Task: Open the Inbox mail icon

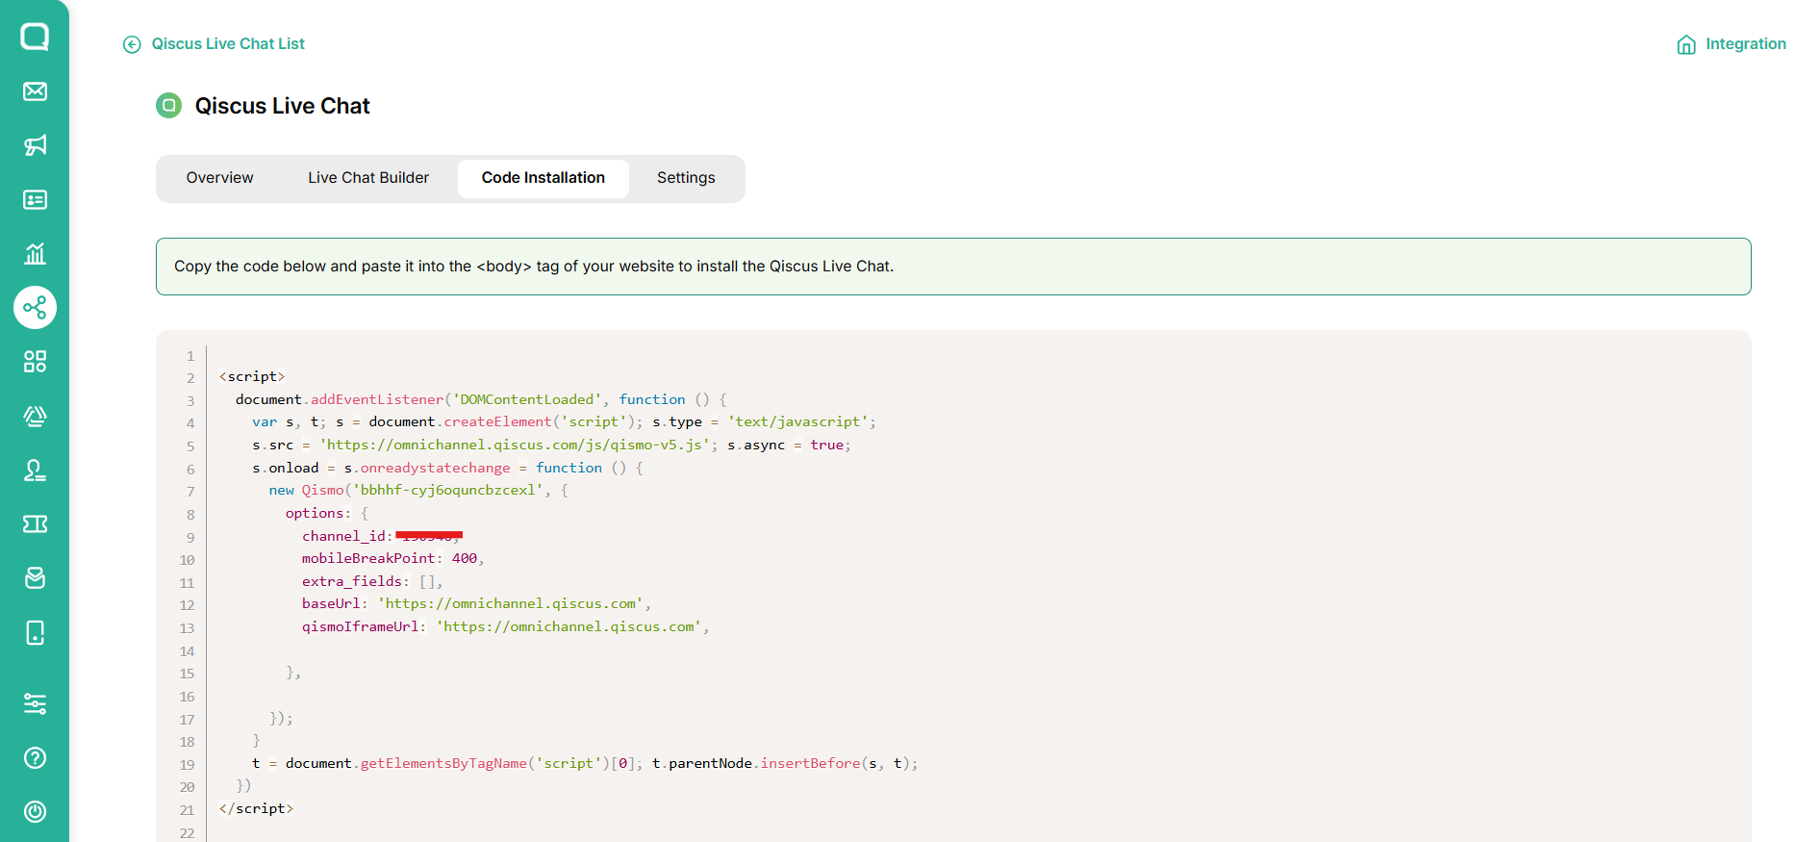Action: [x=35, y=91]
